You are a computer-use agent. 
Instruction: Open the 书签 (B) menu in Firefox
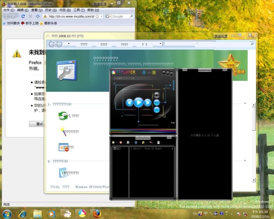click(x=65, y=10)
